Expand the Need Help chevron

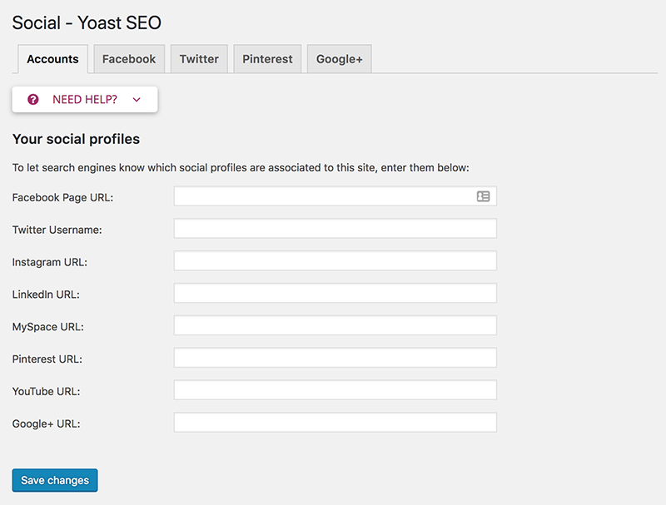tap(137, 100)
